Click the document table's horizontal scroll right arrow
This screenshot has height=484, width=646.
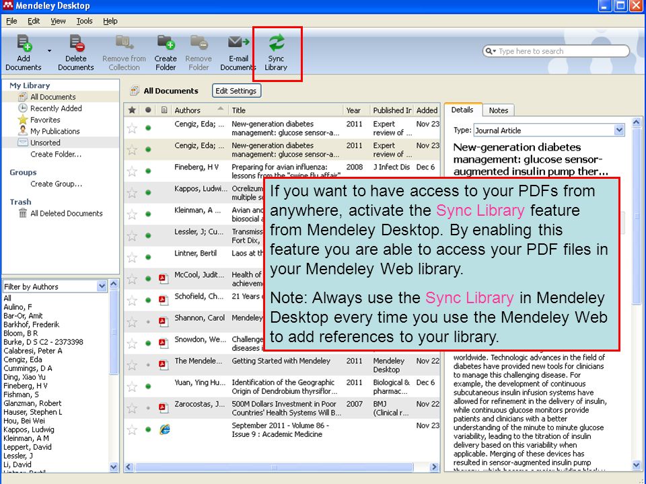(434, 467)
